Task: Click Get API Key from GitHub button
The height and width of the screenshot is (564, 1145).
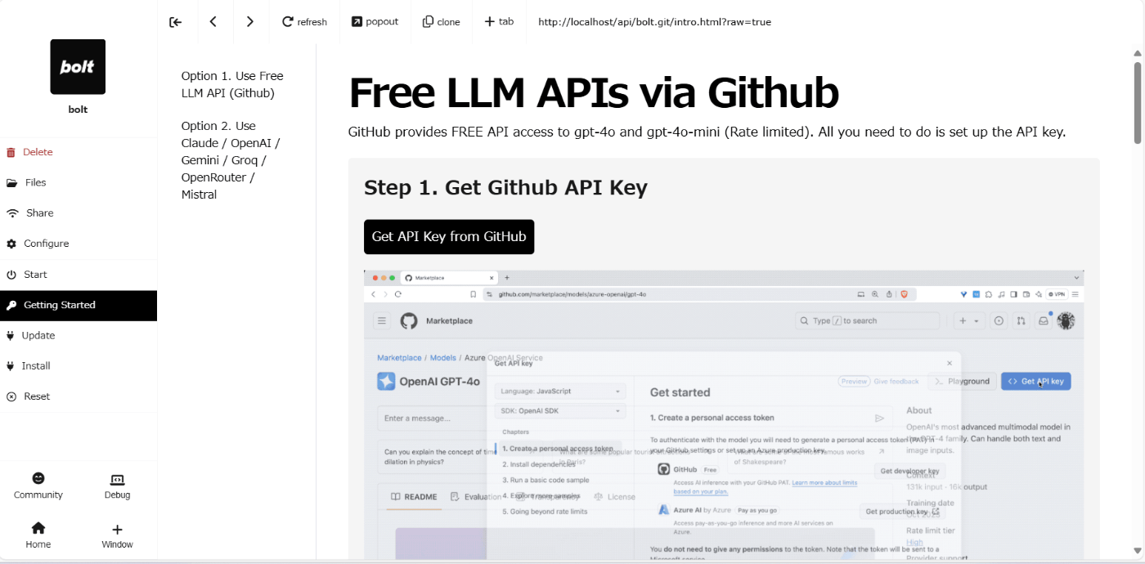Action: click(x=449, y=237)
